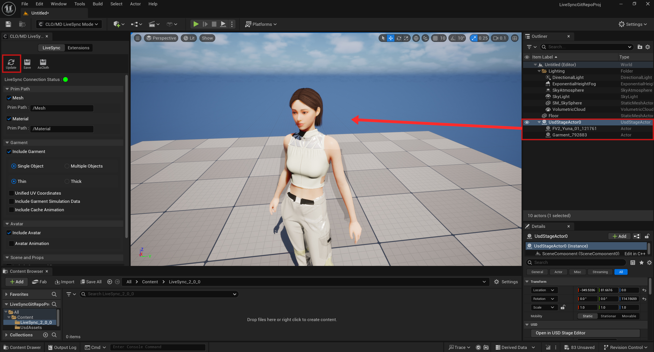
Task: Expand the Favorites section in Content Browser
Action: click(6, 294)
